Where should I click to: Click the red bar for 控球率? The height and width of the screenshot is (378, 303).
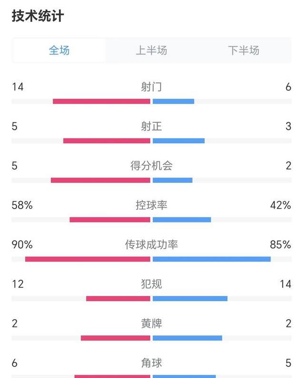(x=110, y=220)
